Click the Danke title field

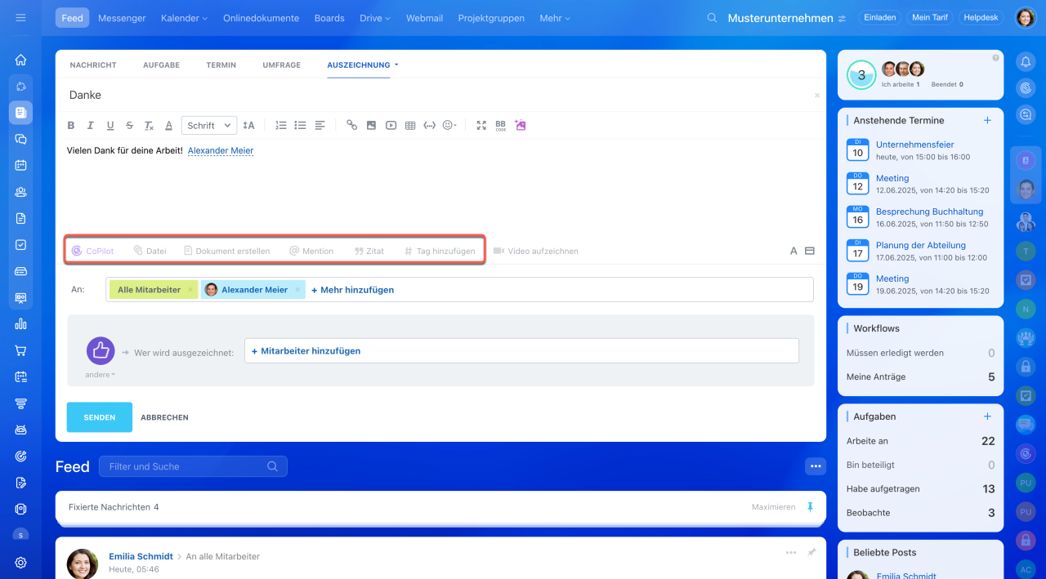(441, 95)
